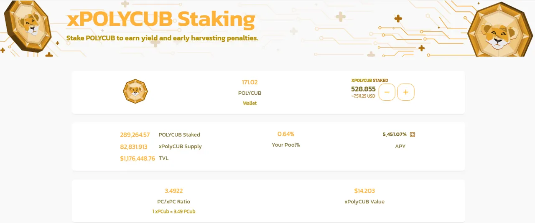Click the $1,176,448.76 TVL value
This screenshot has height=223, width=535.
point(138,158)
